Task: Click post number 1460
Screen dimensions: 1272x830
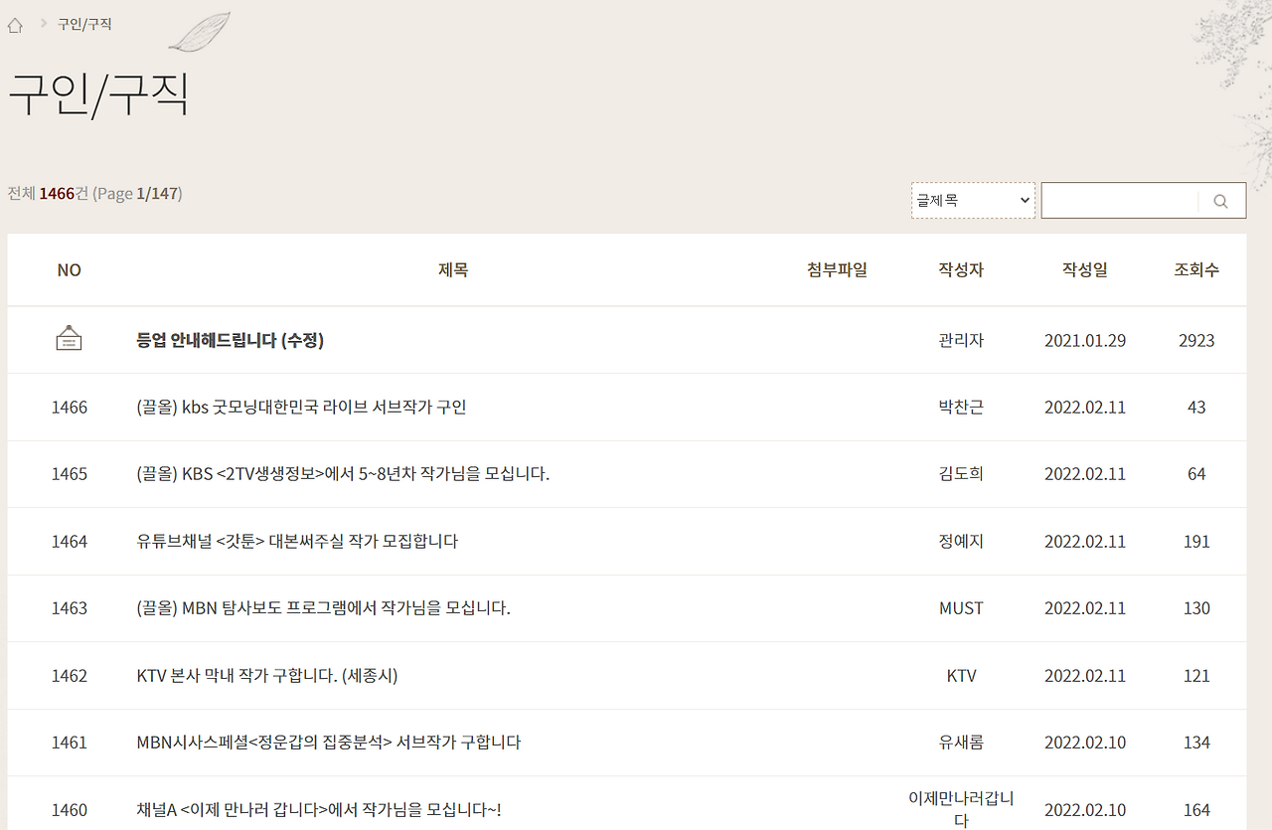Action: 70,810
